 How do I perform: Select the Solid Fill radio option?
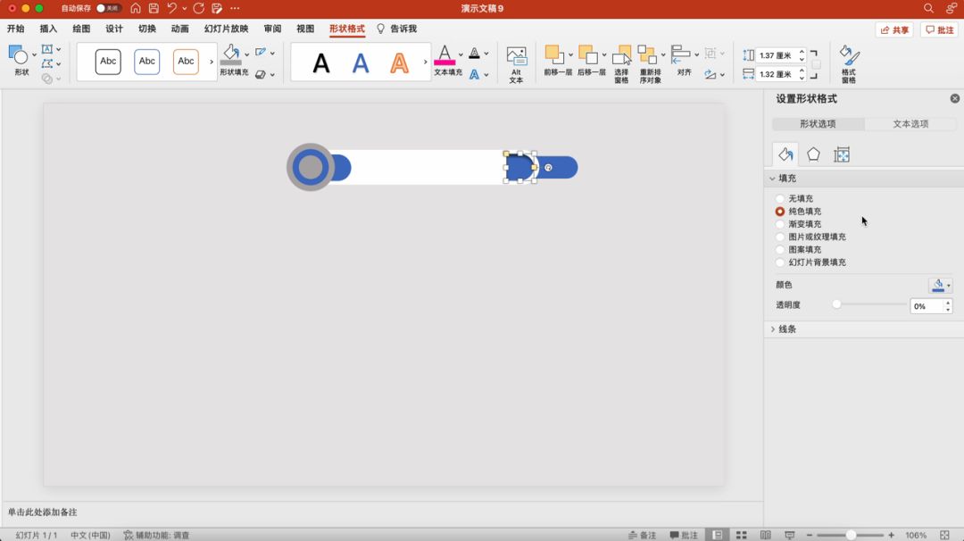779,212
